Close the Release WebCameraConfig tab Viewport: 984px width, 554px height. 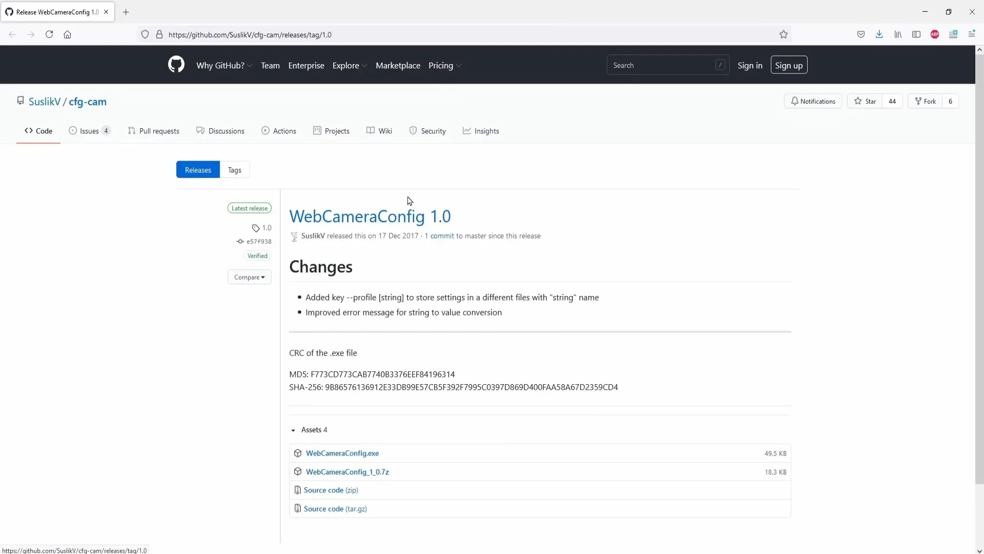point(106,12)
